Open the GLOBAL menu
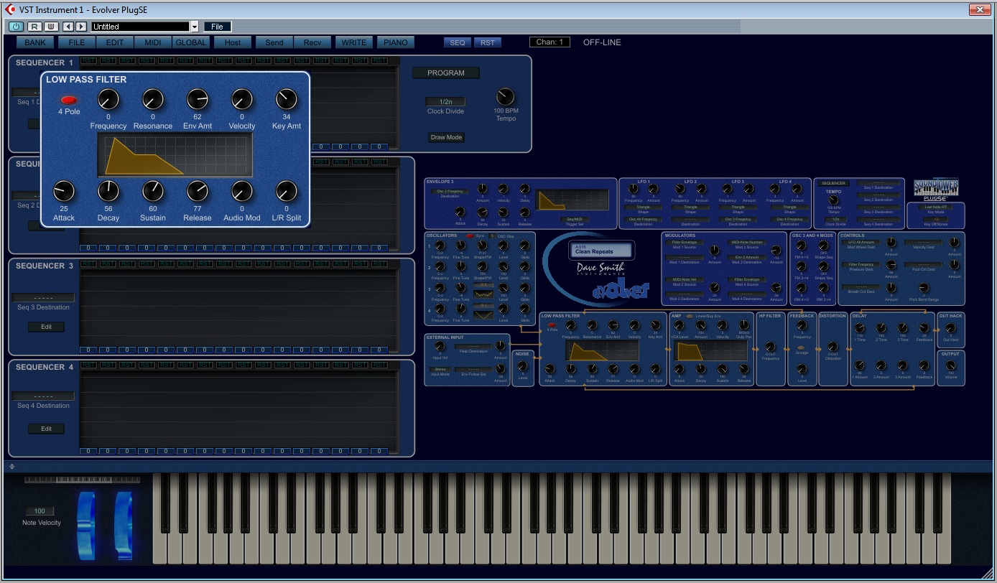Screen dimensions: 997x583 click(191, 42)
